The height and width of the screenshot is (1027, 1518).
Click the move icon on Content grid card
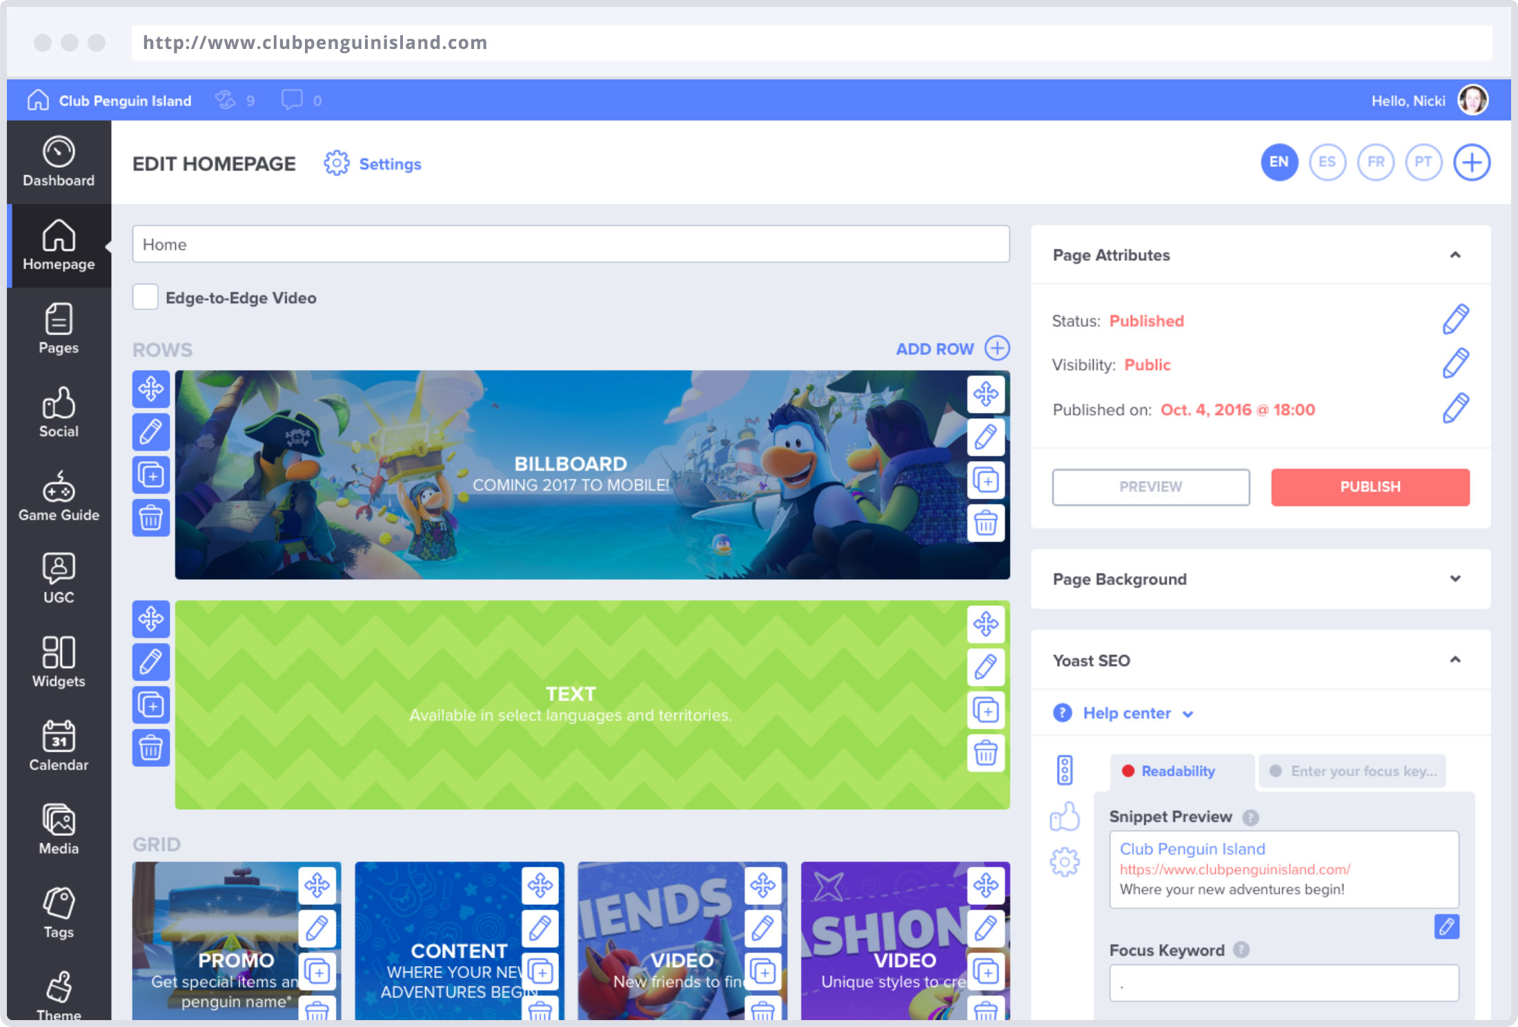pyautogui.click(x=540, y=886)
